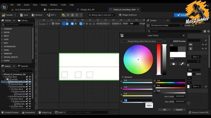211x118 pixels.
Task: Select the Vertical Box row in hierarchy
Action: tap(16, 84)
